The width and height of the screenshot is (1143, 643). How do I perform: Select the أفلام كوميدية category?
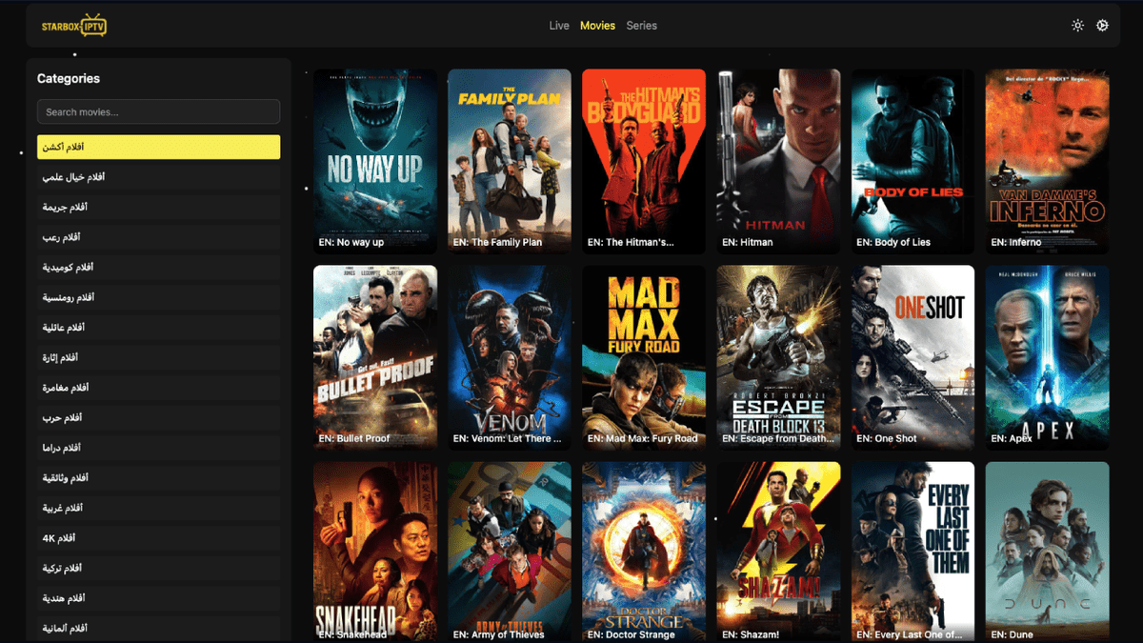(x=158, y=268)
